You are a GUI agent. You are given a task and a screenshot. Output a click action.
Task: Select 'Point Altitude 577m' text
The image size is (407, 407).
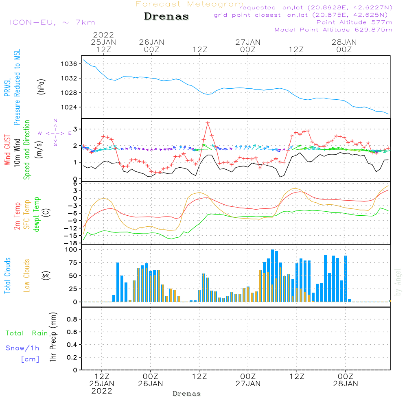point(354,22)
